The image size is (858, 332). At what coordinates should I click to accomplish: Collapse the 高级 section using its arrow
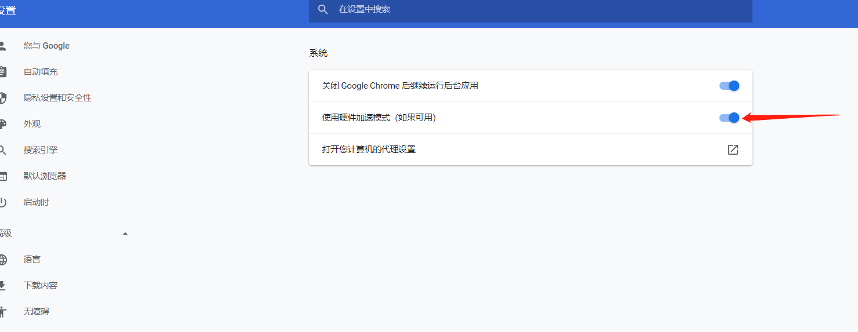click(125, 234)
